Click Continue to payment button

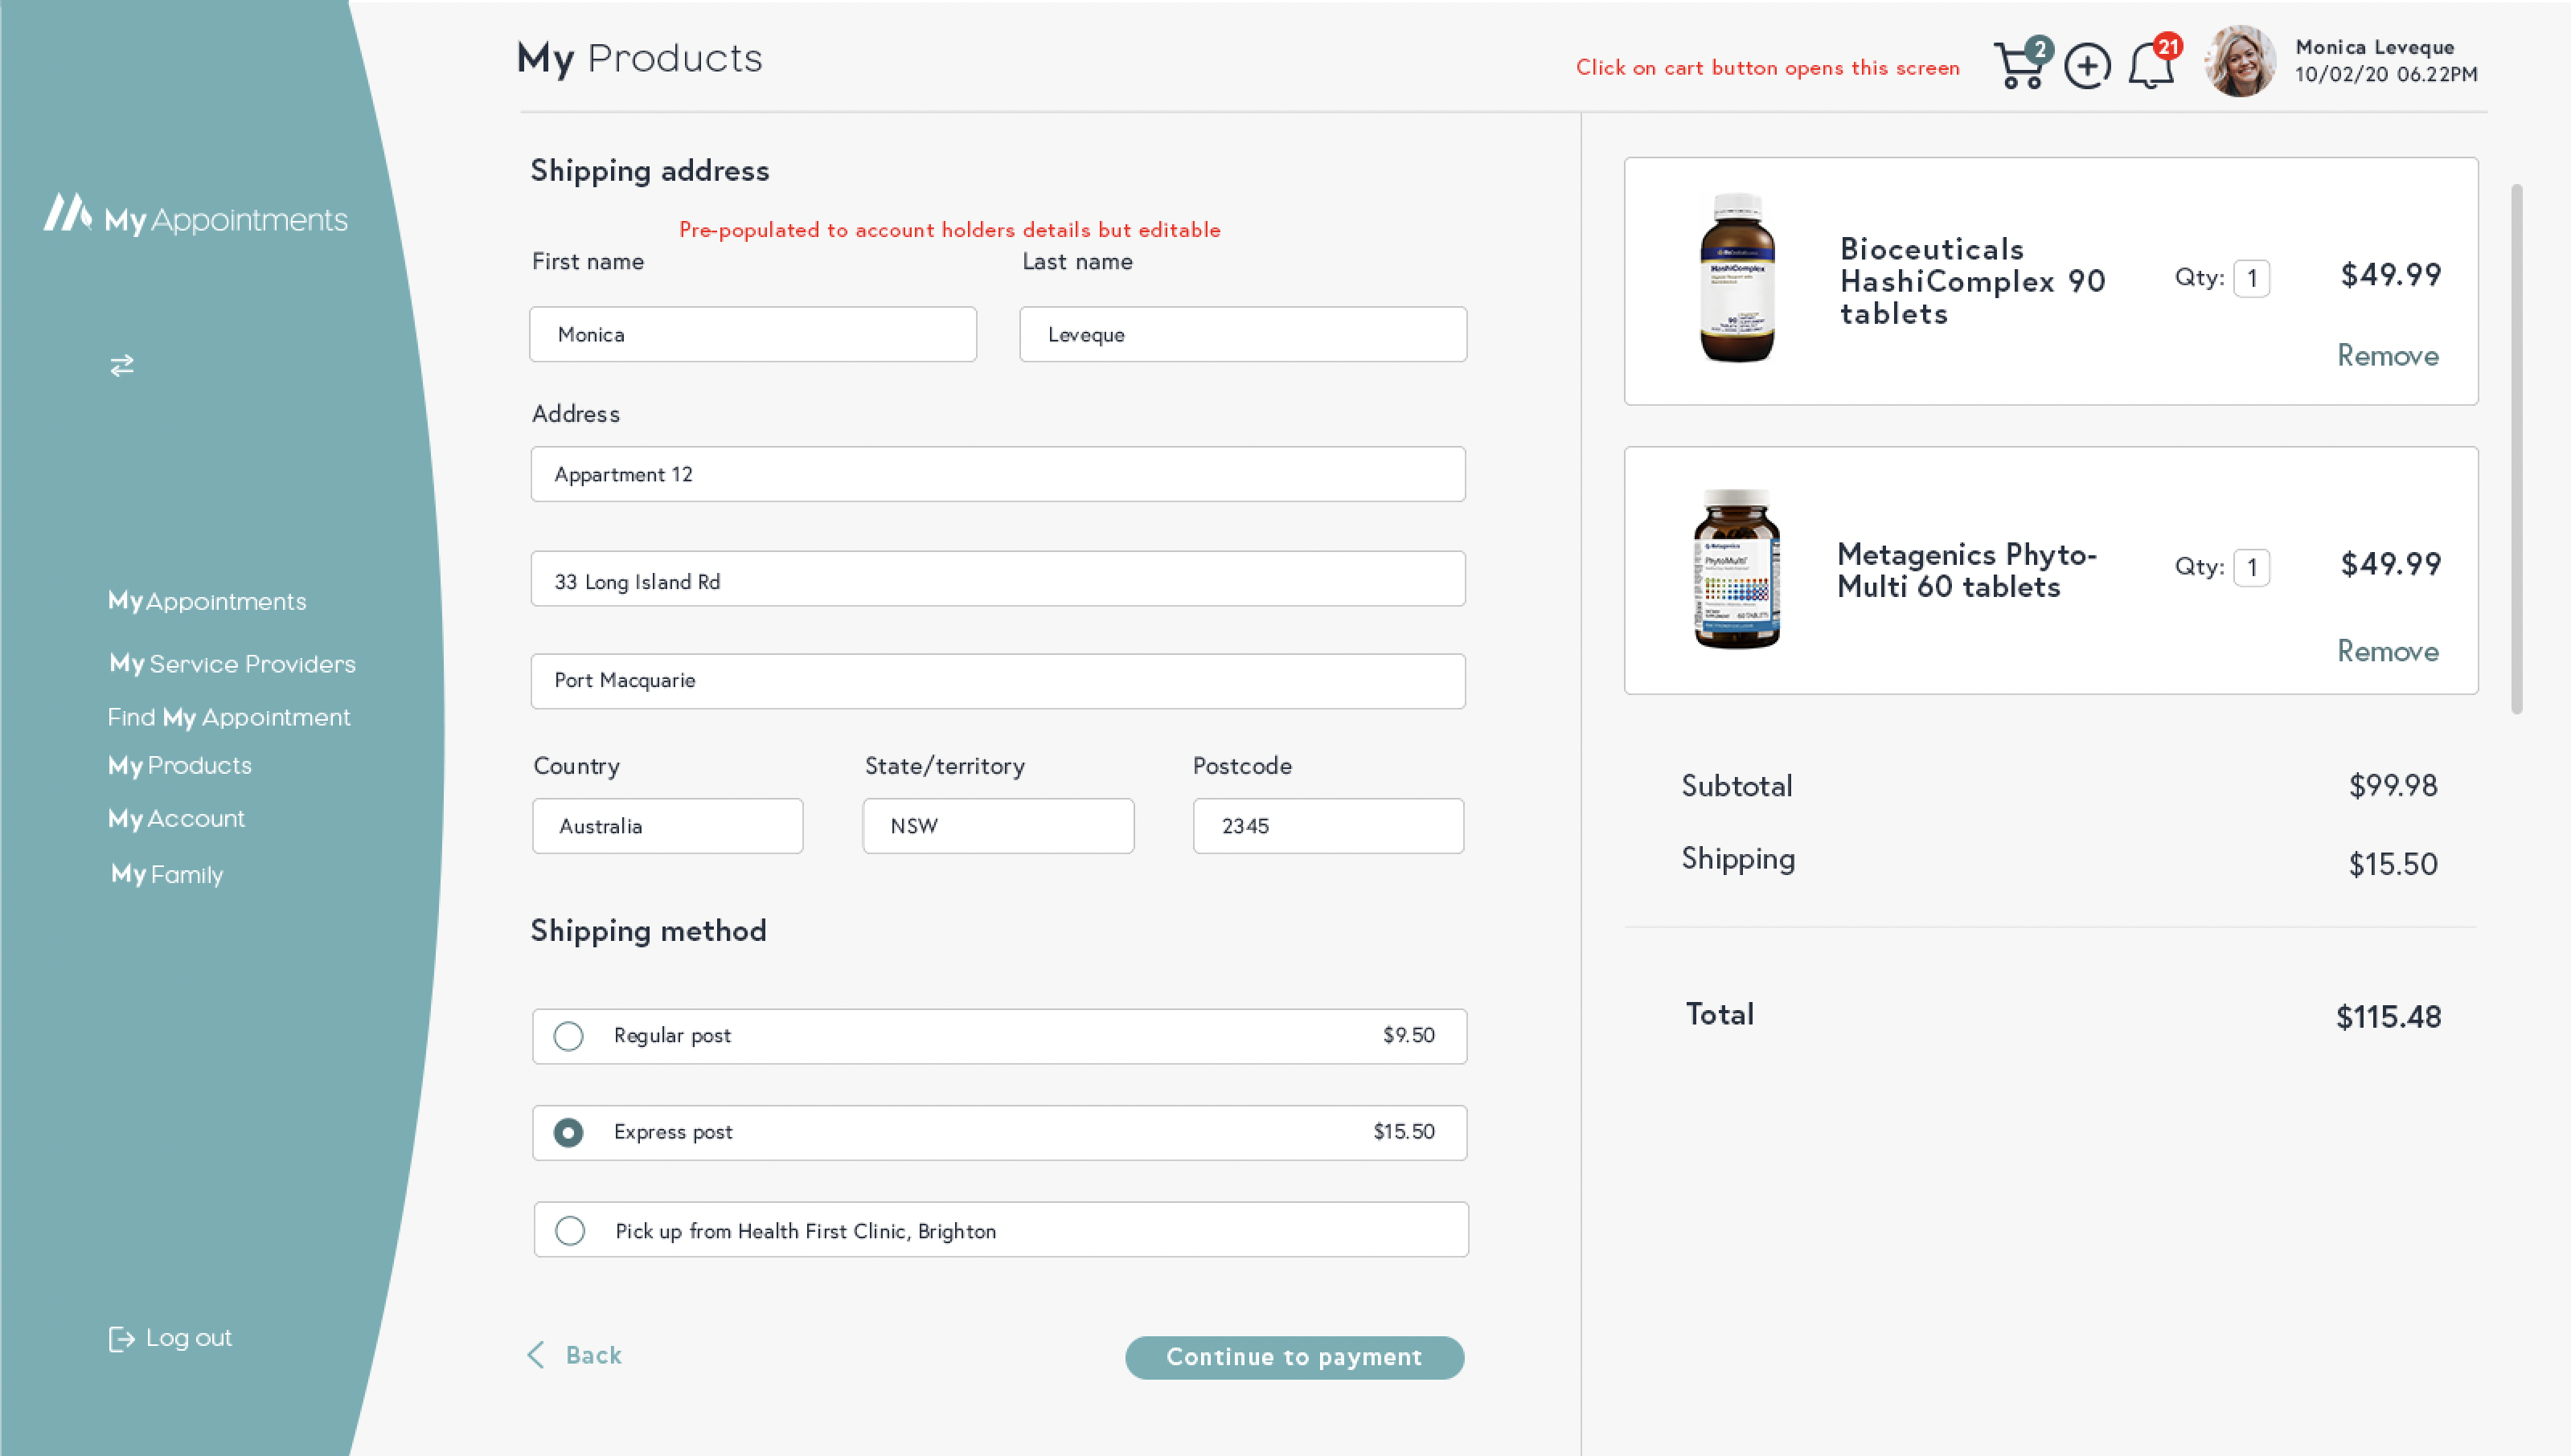(x=1294, y=1357)
